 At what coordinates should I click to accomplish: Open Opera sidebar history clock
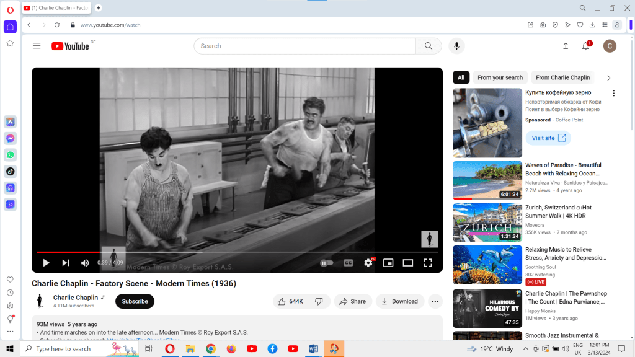coord(10,293)
